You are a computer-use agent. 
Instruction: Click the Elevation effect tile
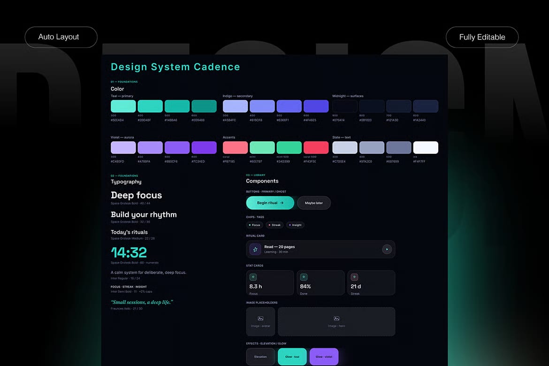260,357
